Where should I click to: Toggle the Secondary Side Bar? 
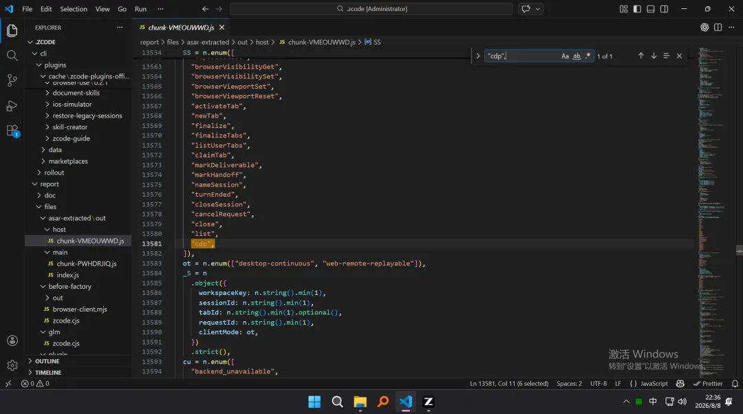click(664, 9)
